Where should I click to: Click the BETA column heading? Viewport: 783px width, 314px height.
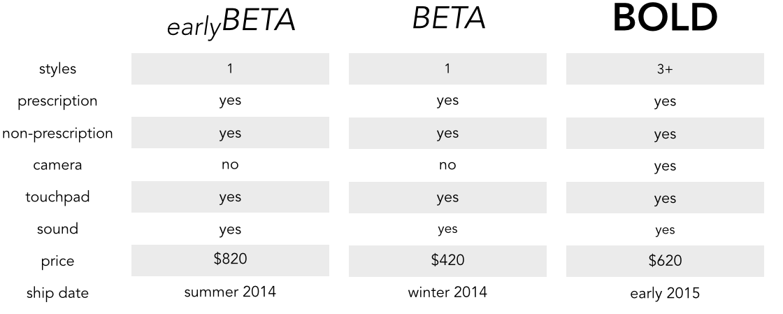(x=448, y=19)
